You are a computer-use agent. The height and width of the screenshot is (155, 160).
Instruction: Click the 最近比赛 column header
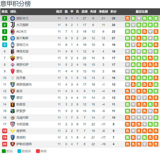pyautogui.click(x=142, y=12)
